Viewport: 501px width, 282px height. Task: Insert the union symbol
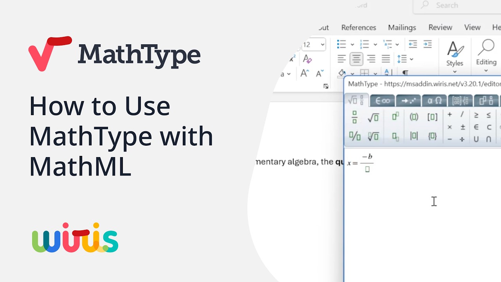[476, 139]
